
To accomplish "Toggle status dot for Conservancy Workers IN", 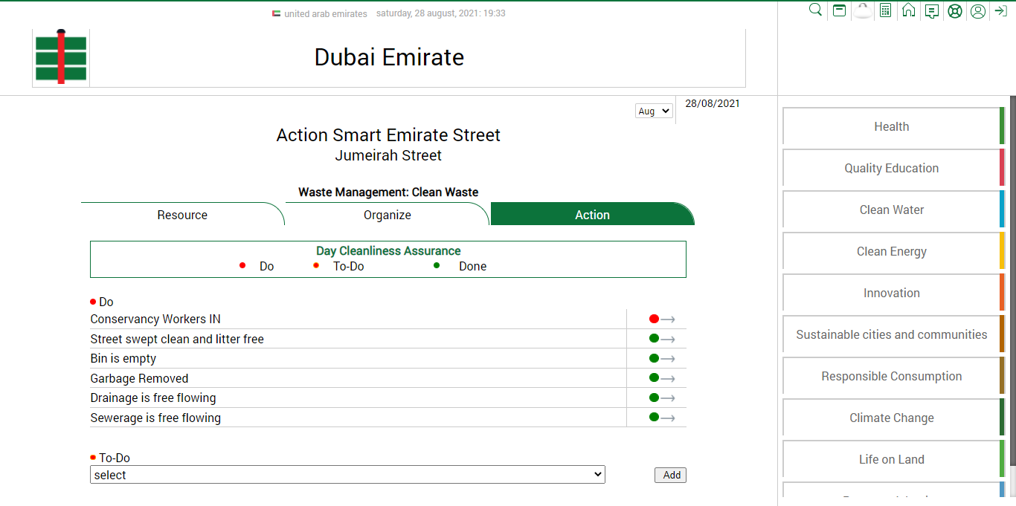I will tap(654, 319).
